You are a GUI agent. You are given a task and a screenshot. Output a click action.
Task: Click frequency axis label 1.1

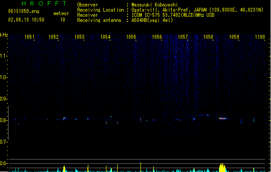(x=3, y=56)
